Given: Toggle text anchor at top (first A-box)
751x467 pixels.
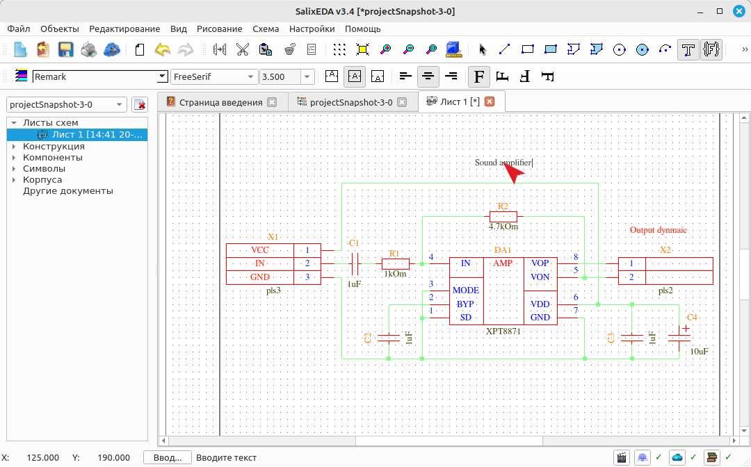Looking at the screenshot, I should click(332, 76).
